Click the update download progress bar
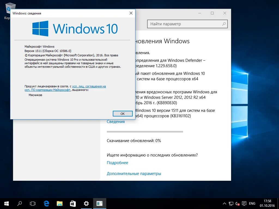Screen dimensions: 279x209 click(145, 132)
